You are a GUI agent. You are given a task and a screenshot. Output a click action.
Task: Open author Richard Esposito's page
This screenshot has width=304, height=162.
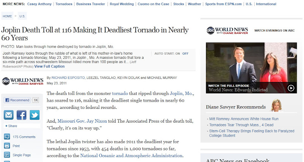(x=68, y=78)
